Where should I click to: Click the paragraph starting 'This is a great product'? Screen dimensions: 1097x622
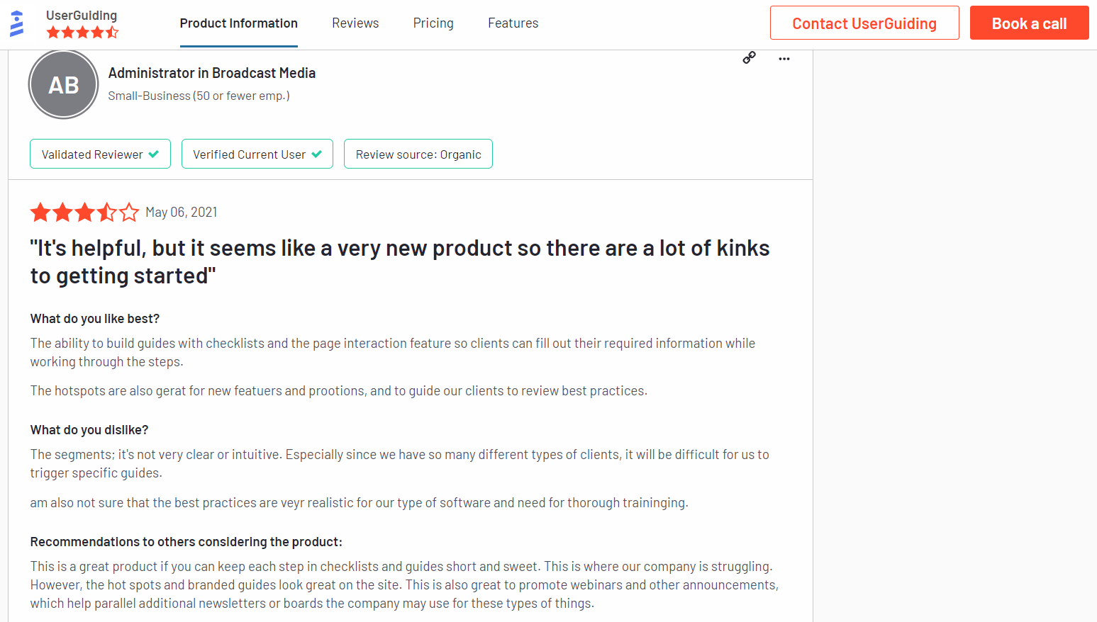[404, 584]
